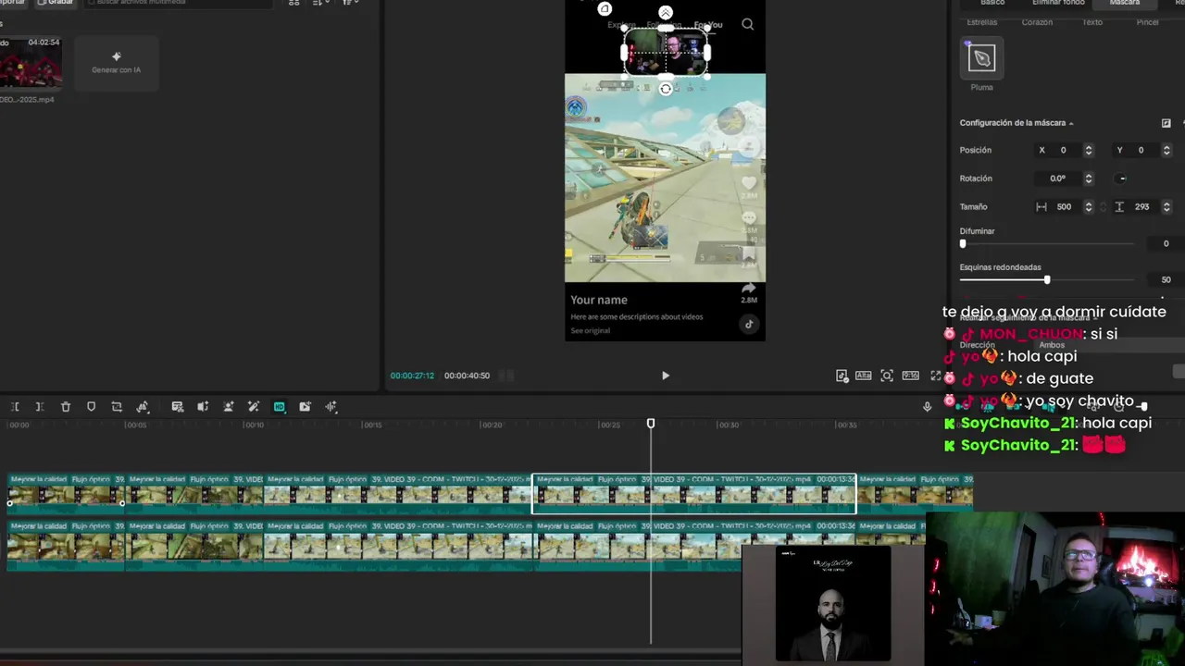Play the preview video

[665, 376]
